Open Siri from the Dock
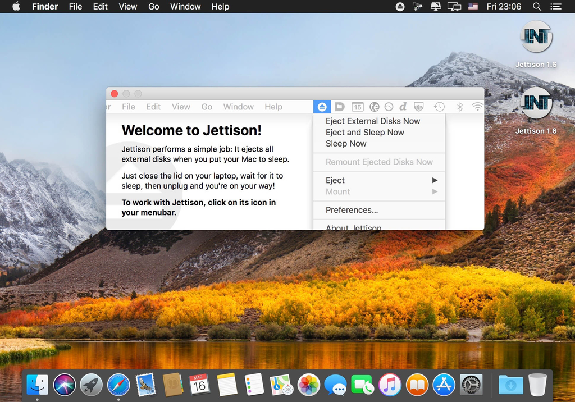Image resolution: width=575 pixels, height=402 pixels. point(65,385)
